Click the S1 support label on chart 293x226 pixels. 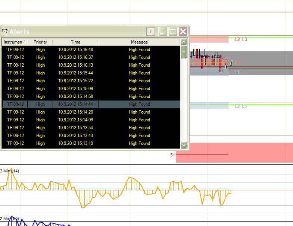tap(172, 155)
